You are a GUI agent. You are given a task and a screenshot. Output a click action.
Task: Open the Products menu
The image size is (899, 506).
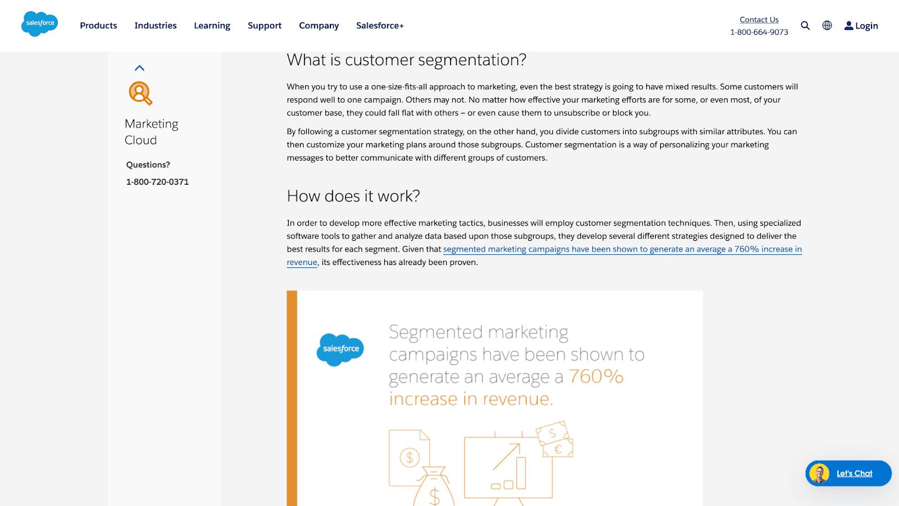click(98, 26)
